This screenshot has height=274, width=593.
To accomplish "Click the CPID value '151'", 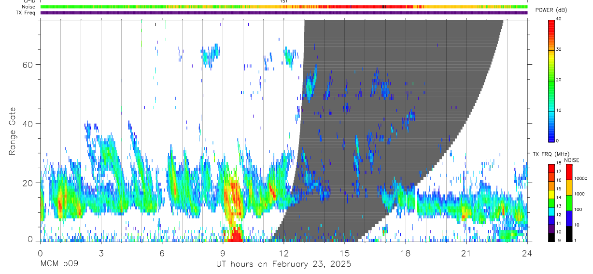I will (x=284, y=1).
